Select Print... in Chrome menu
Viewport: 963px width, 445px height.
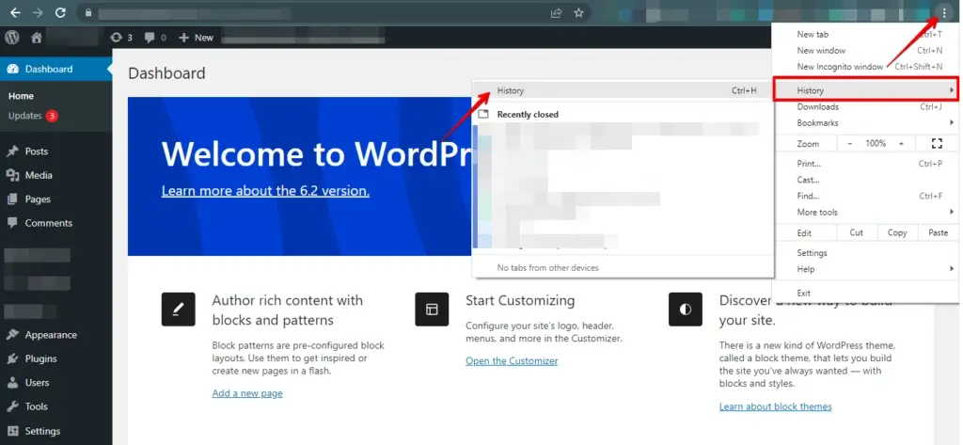click(865, 164)
